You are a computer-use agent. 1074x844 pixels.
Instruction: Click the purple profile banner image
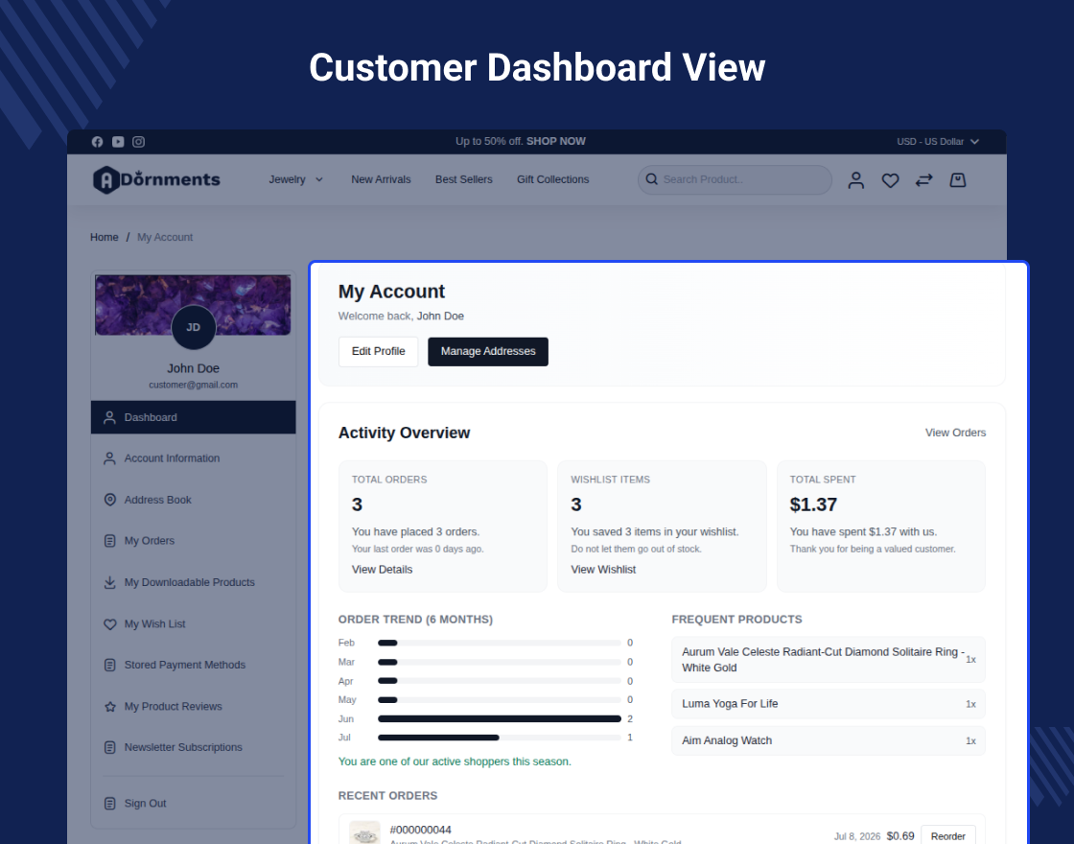point(193,306)
